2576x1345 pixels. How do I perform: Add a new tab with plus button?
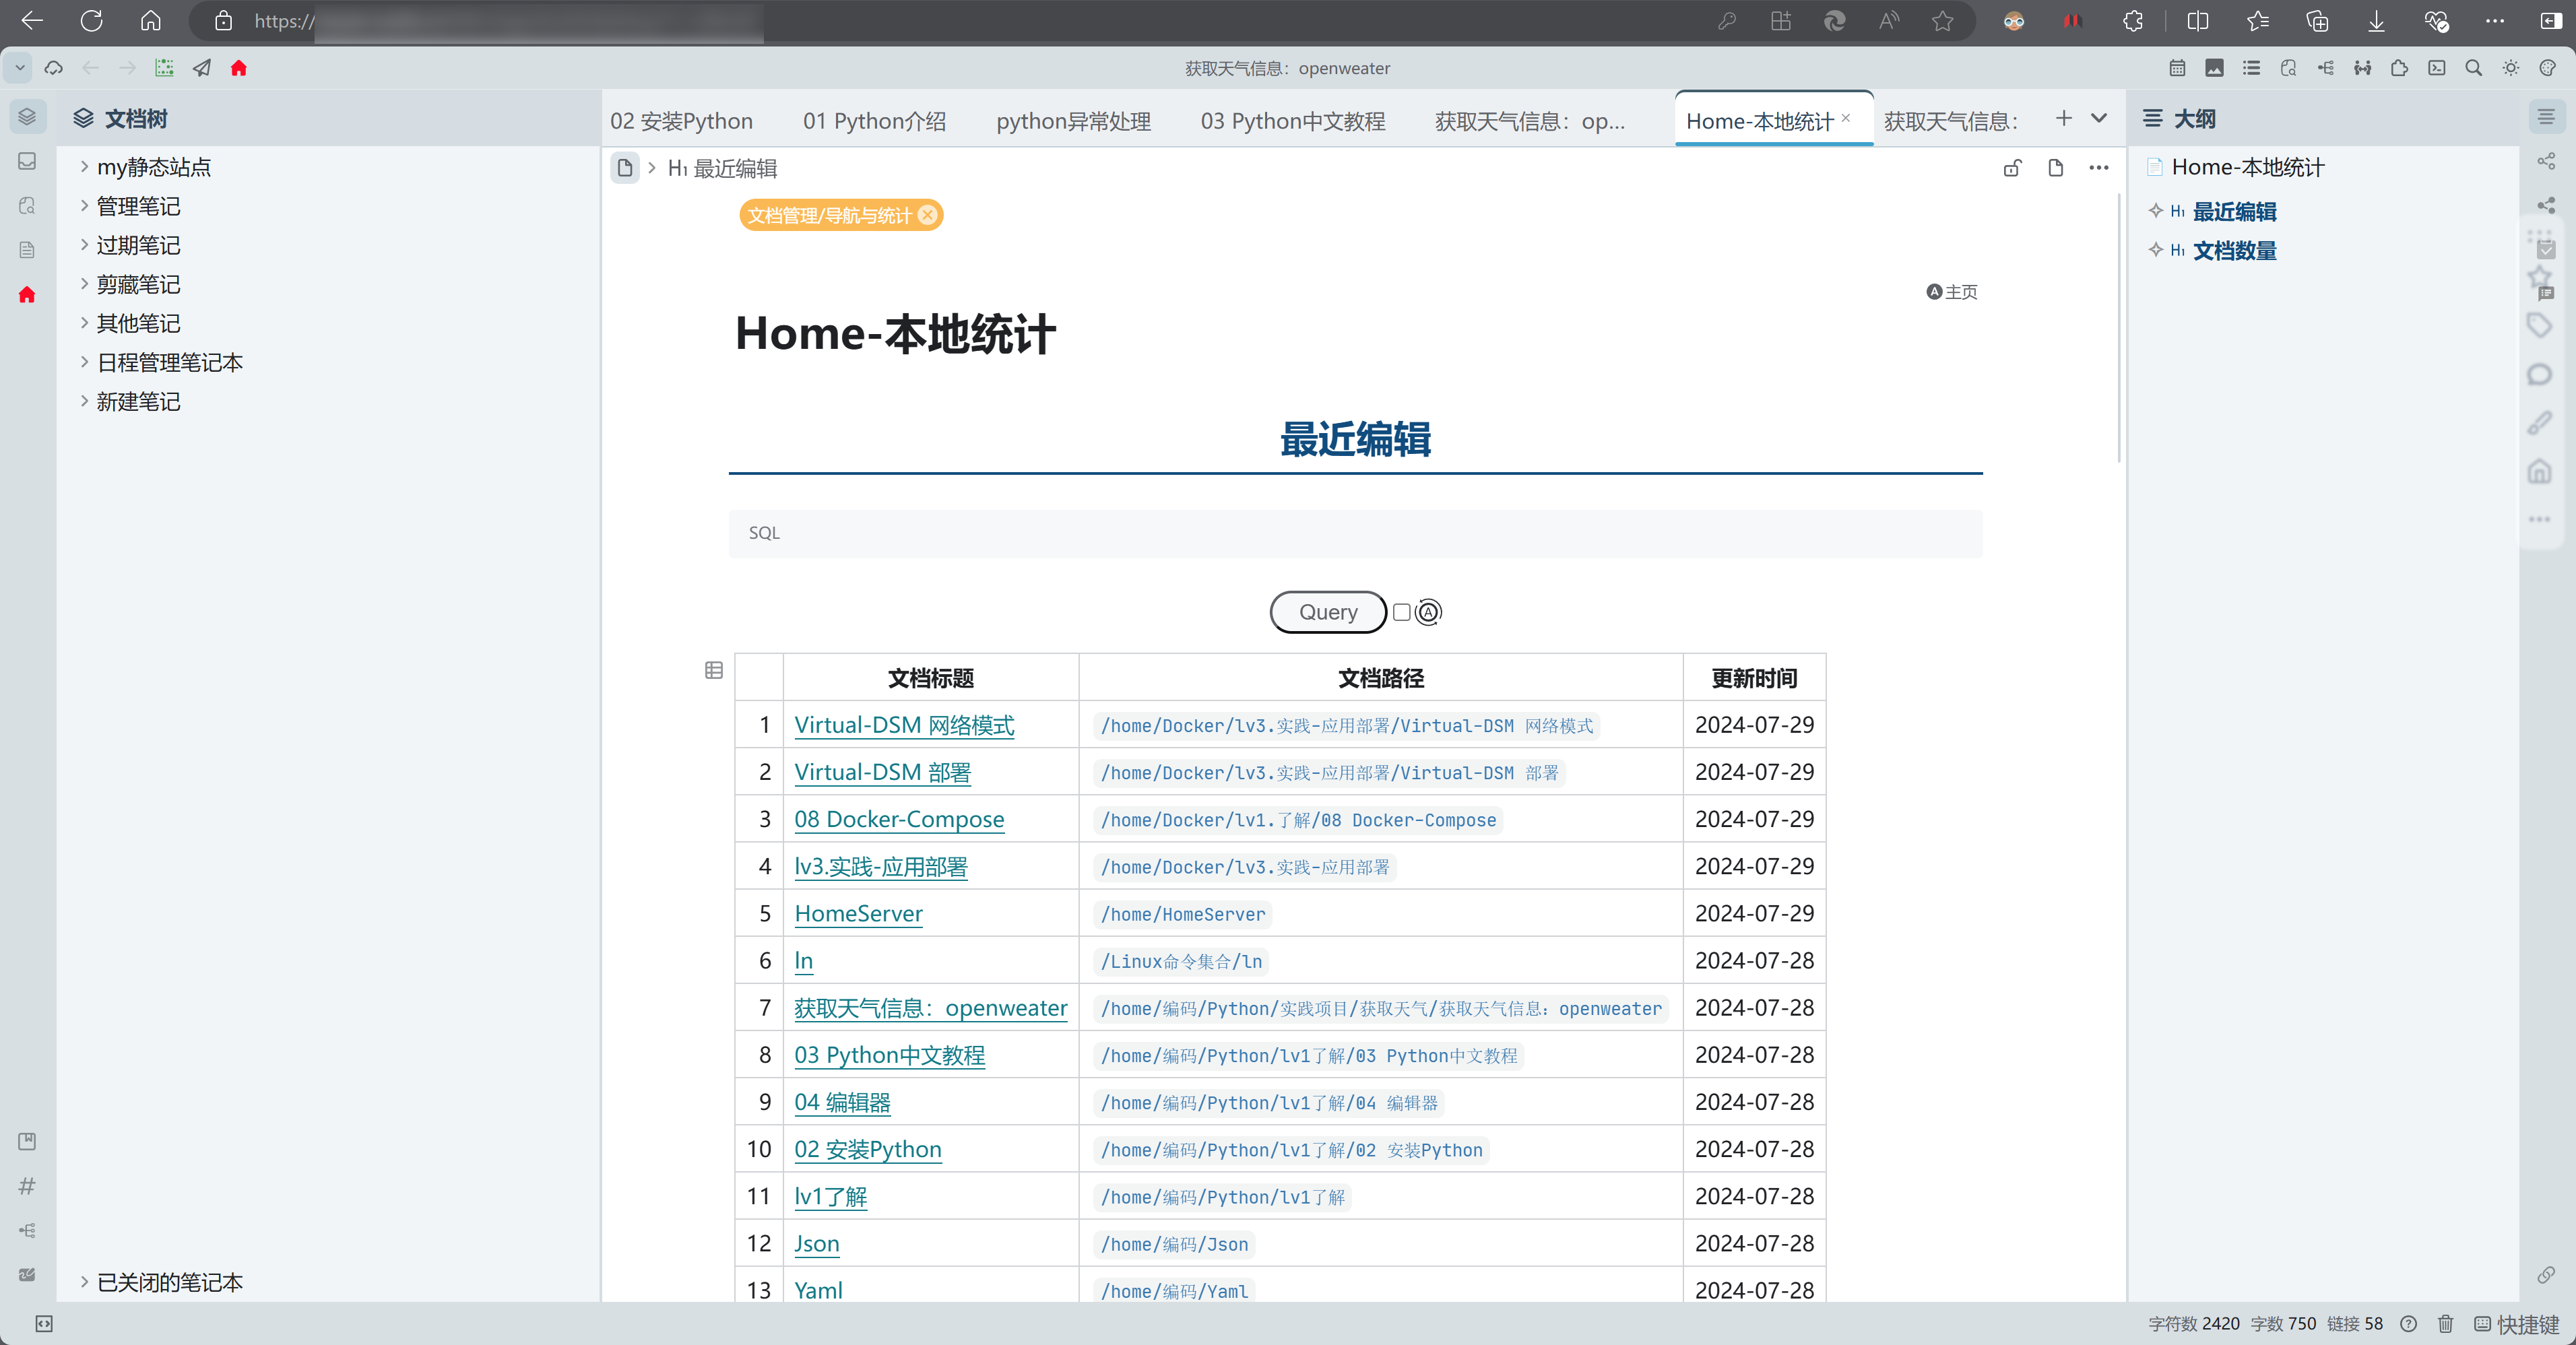coord(2063,118)
